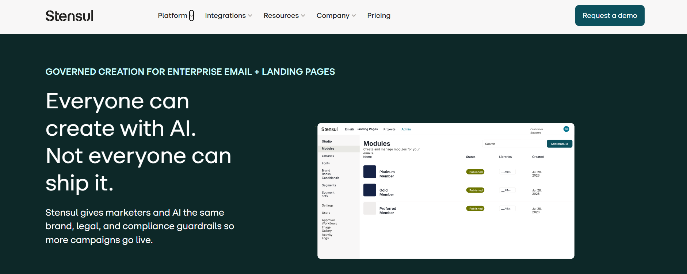
Task: Select Segments in the preview sidebar
Action: 329,185
